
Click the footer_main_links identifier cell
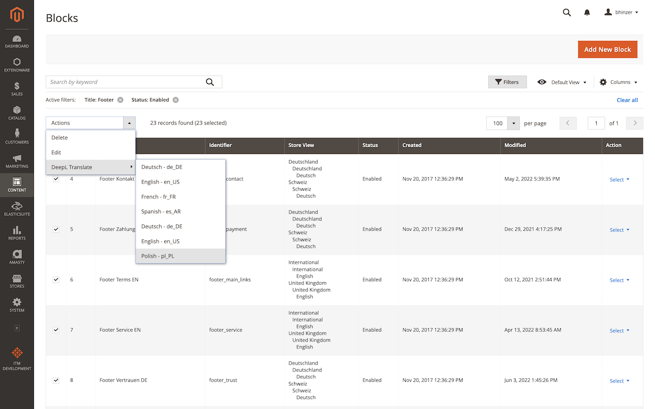(x=230, y=280)
